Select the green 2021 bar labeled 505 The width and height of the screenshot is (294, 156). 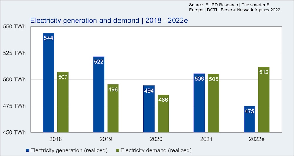[213, 103]
